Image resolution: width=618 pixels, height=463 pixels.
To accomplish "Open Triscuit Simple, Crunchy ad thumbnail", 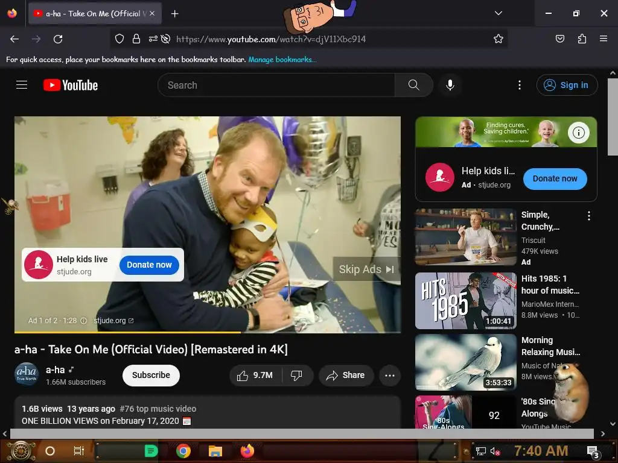I will coord(465,236).
